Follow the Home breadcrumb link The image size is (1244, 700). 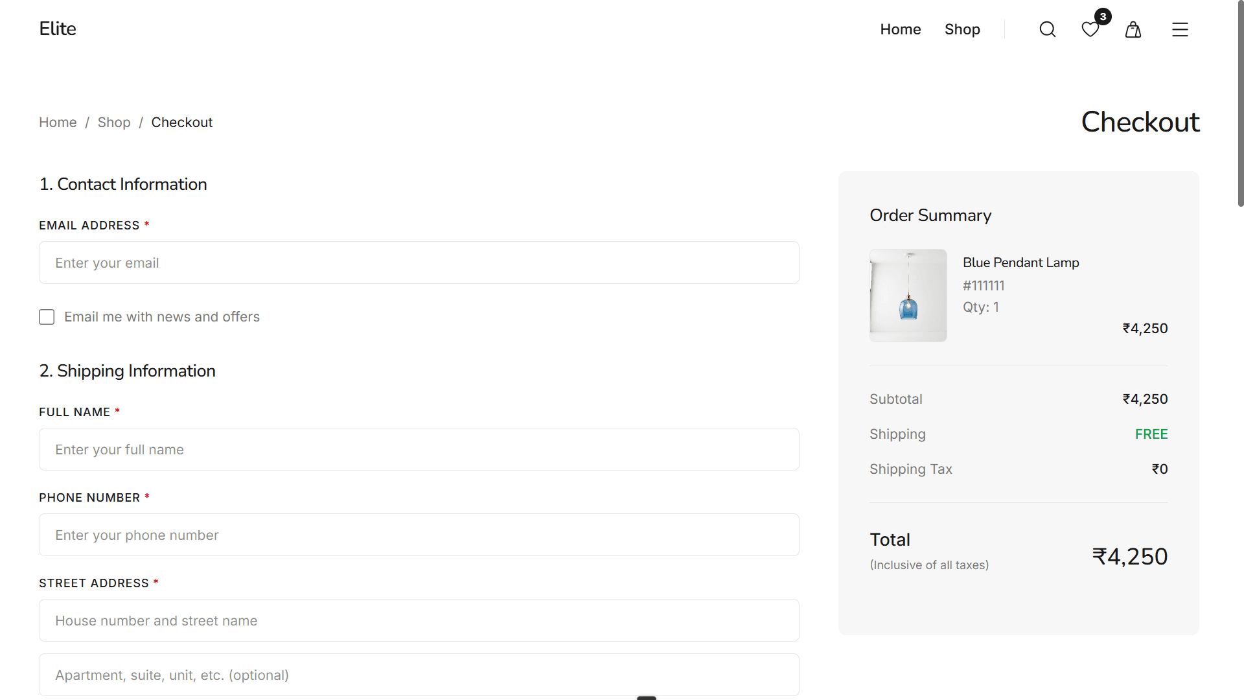(x=58, y=122)
